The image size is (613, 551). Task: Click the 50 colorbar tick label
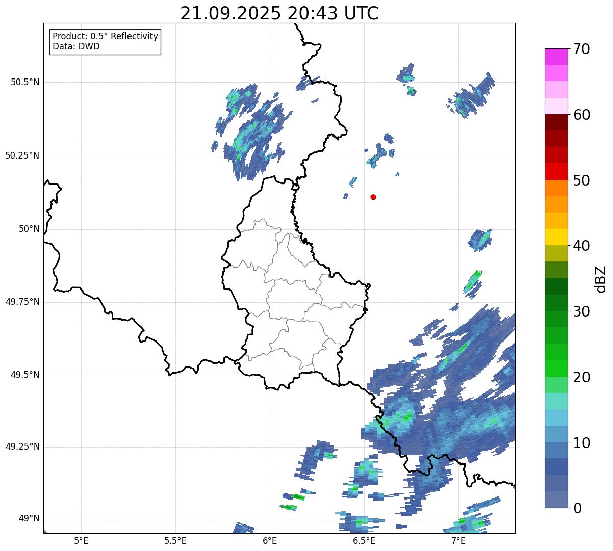[x=582, y=180]
